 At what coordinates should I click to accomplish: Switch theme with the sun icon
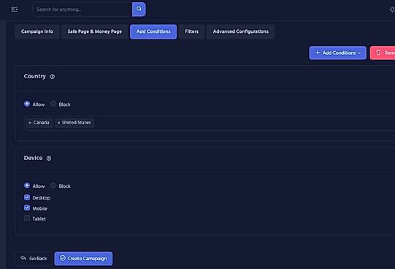[392, 10]
